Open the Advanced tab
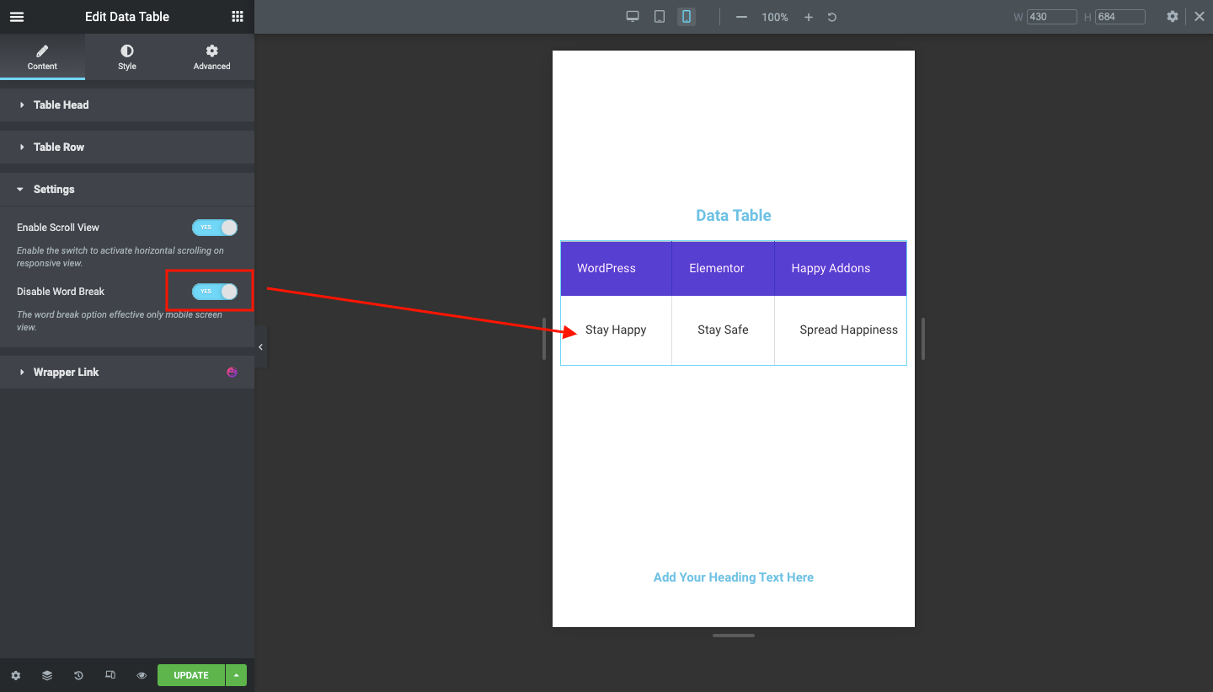The height and width of the screenshot is (692, 1213). pos(211,56)
